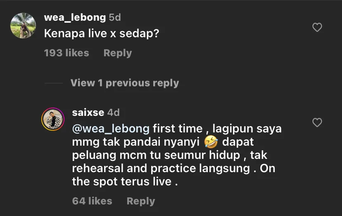342x216 pixels.
Task: Visit the wea_lebong username link
Action: coord(75,17)
